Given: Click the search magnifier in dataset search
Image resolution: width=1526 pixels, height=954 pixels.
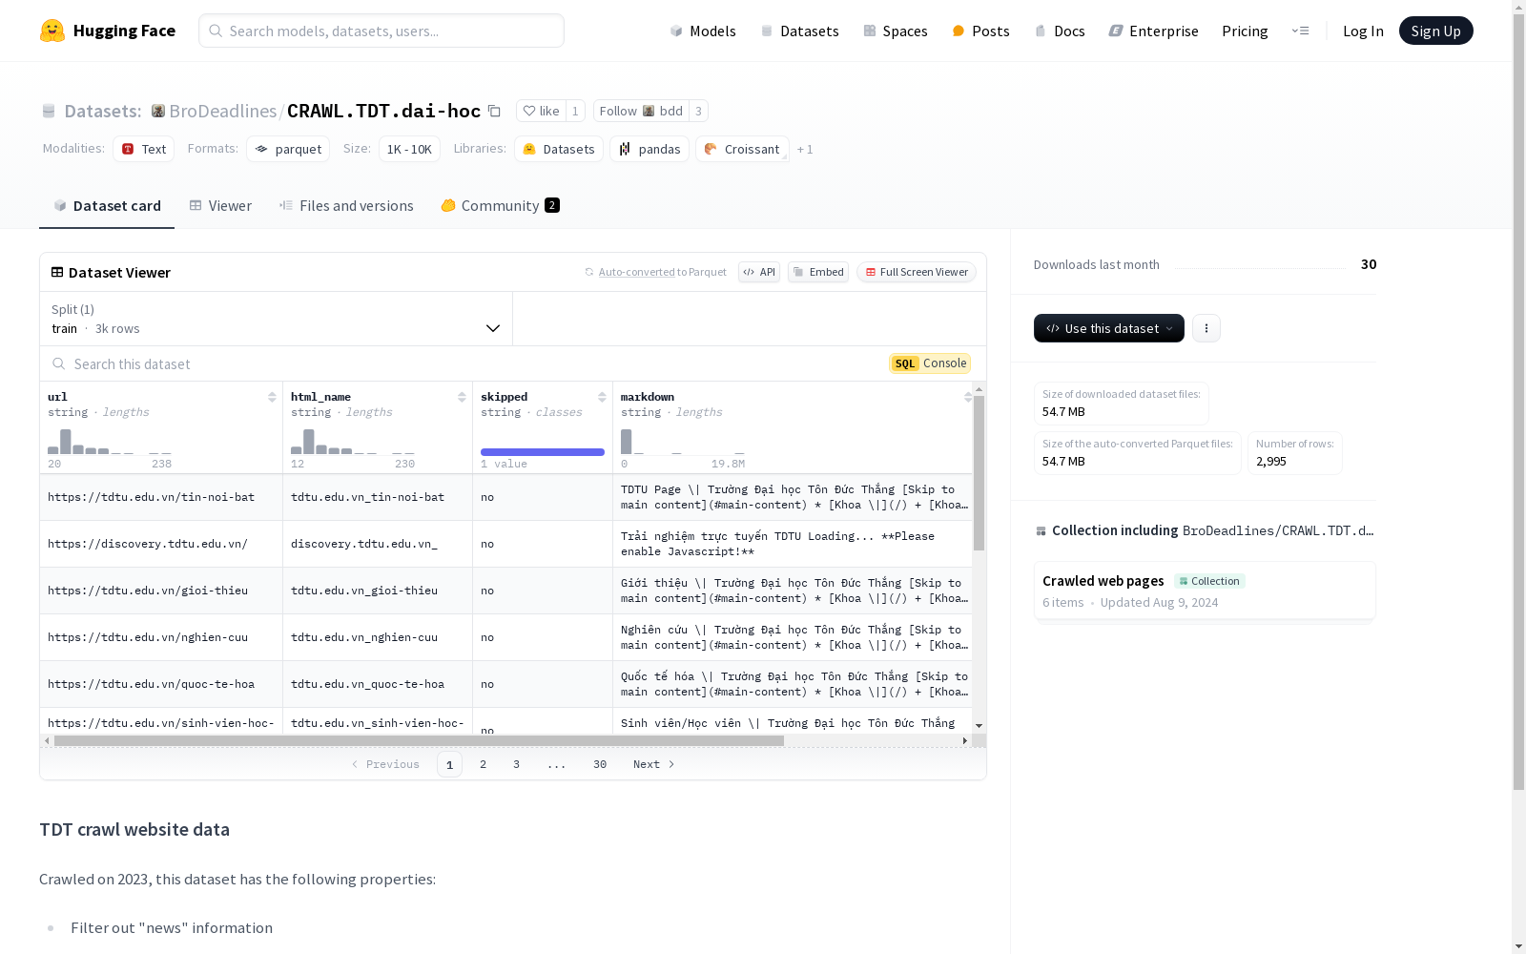Looking at the screenshot, I should coord(59,363).
